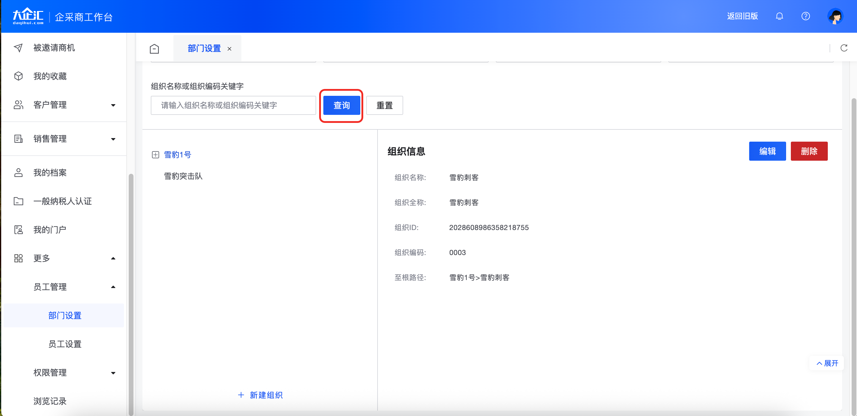Click the 组织编码 value 0003
This screenshot has width=857, height=416.
pos(457,253)
